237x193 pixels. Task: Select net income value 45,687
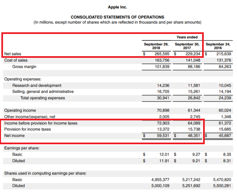coord(225,136)
